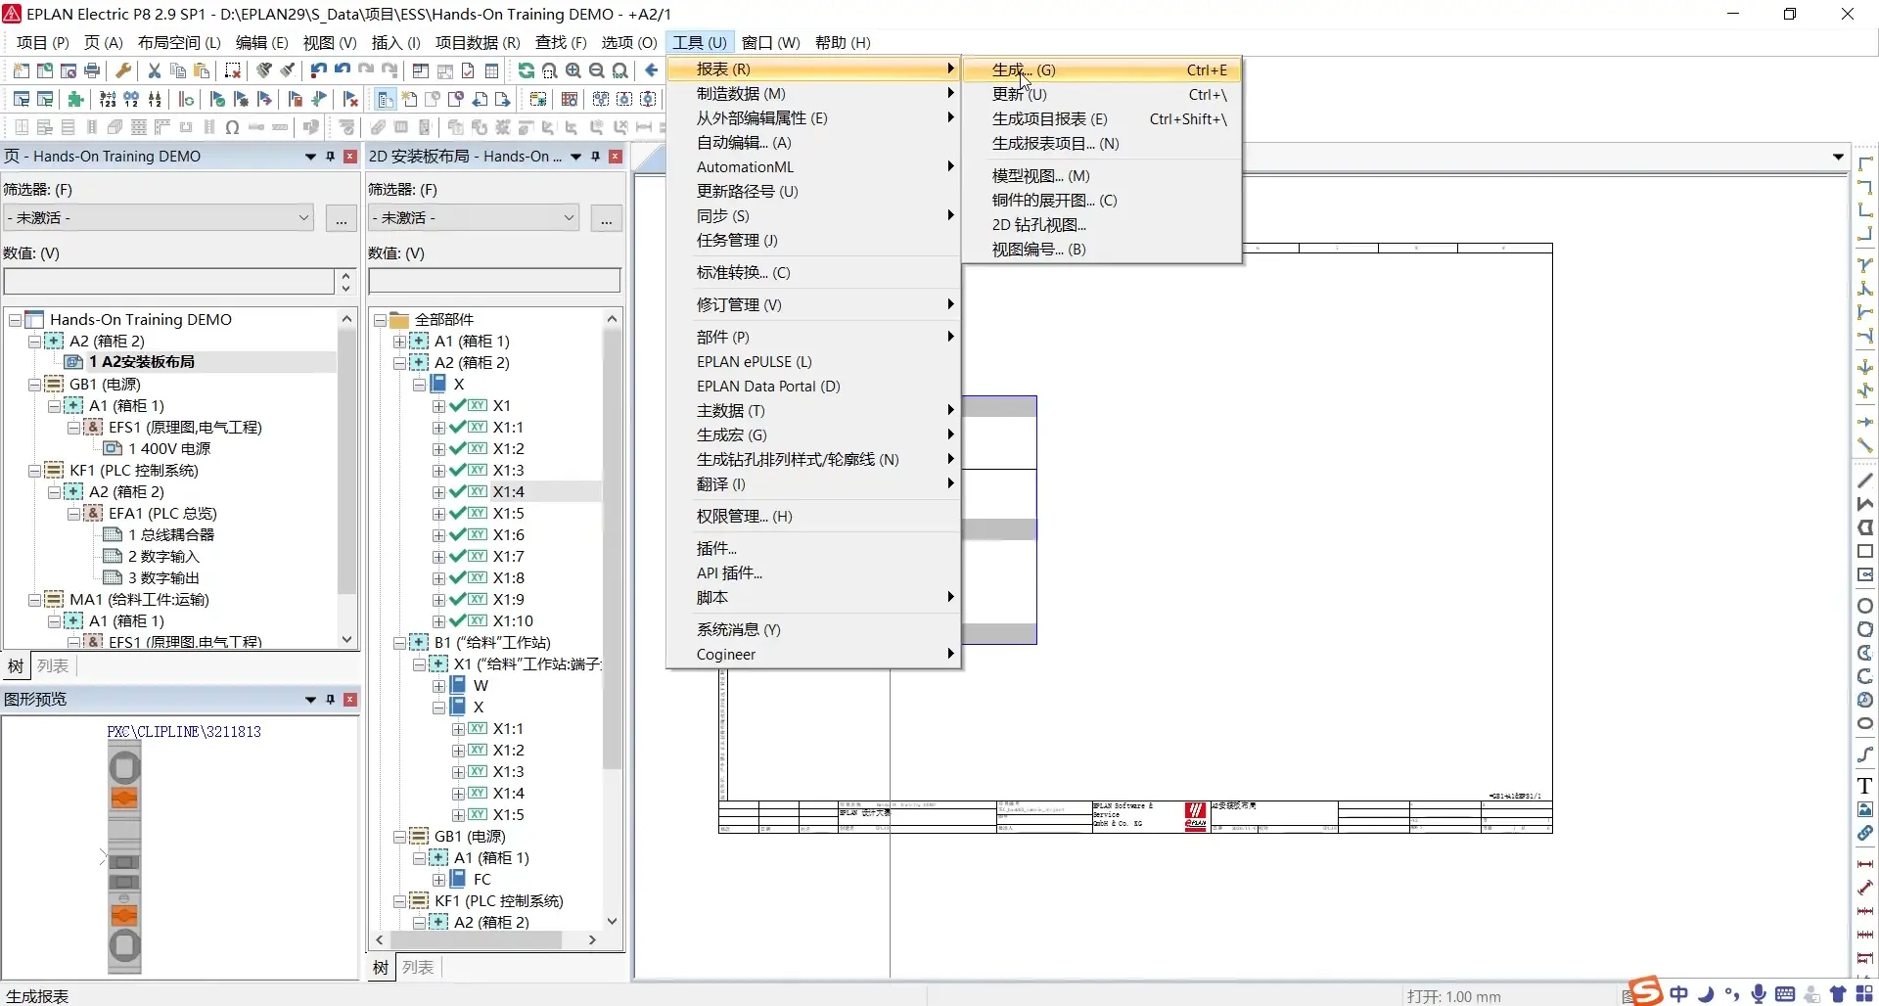This screenshot has height=1006, width=1879.
Task: Click the page navigator 数值 input field
Action: (170, 282)
